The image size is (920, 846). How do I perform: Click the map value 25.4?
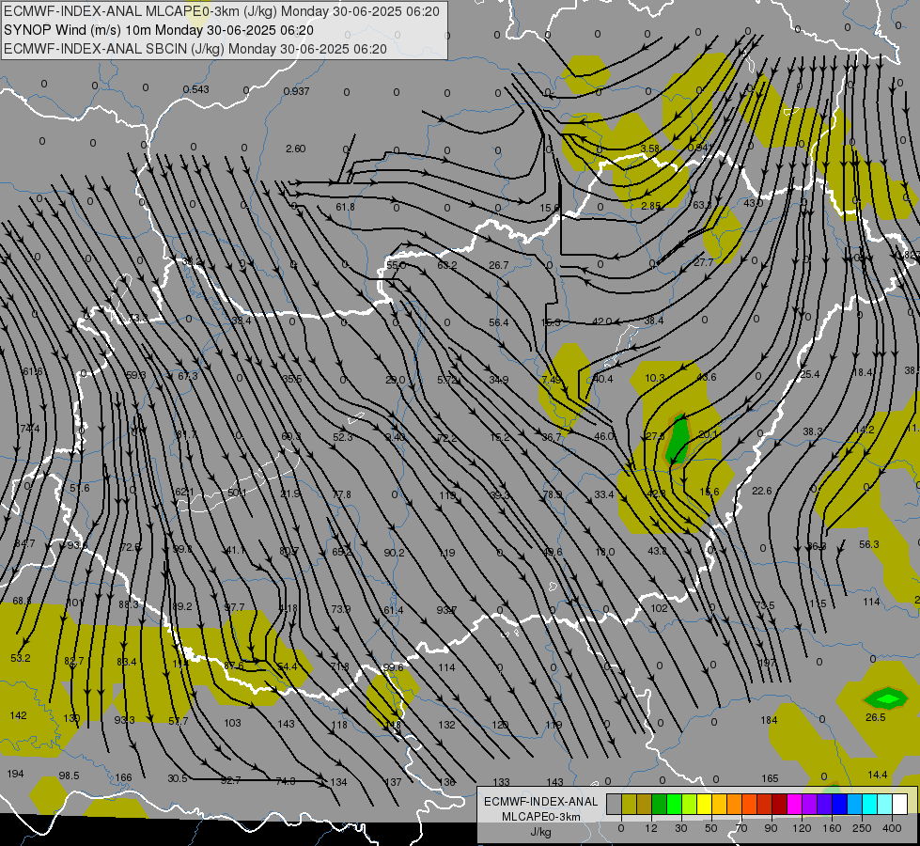(810, 374)
